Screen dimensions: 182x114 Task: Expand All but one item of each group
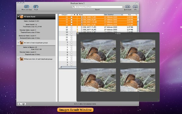[18, 59]
